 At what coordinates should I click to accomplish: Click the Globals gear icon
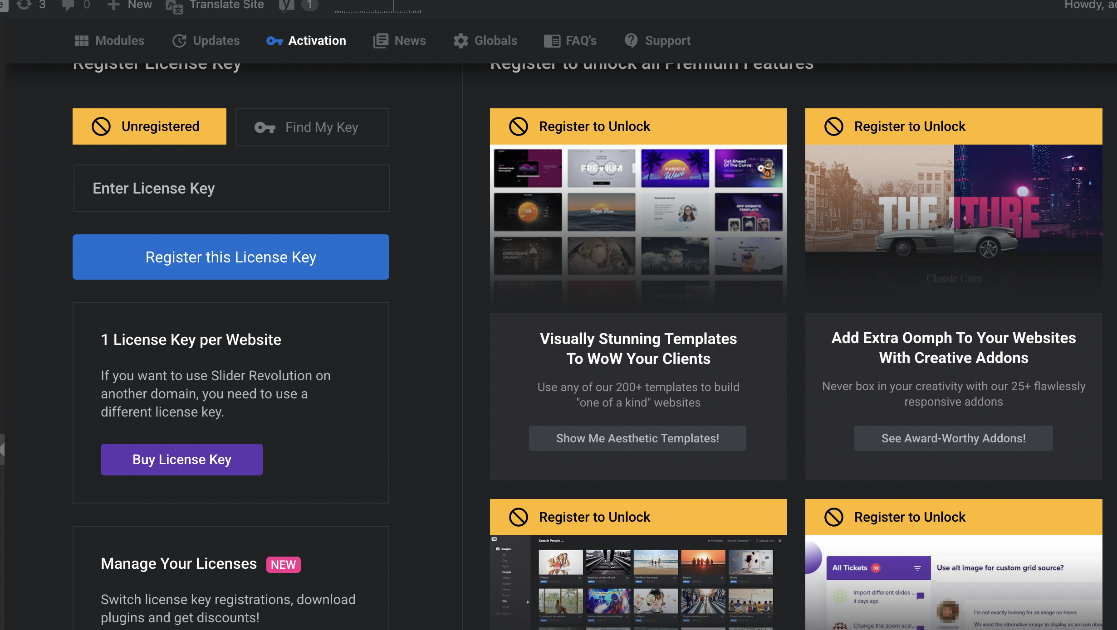coord(461,41)
